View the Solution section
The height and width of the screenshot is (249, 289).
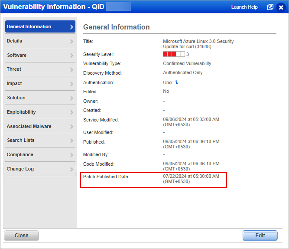40,98
